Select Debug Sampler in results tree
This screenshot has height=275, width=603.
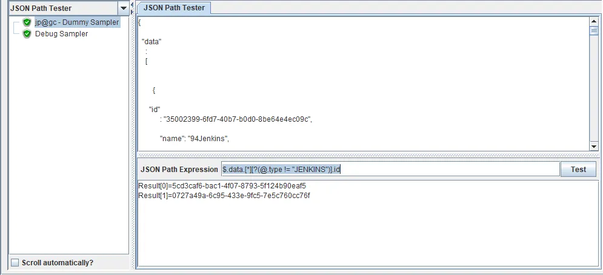(x=62, y=34)
